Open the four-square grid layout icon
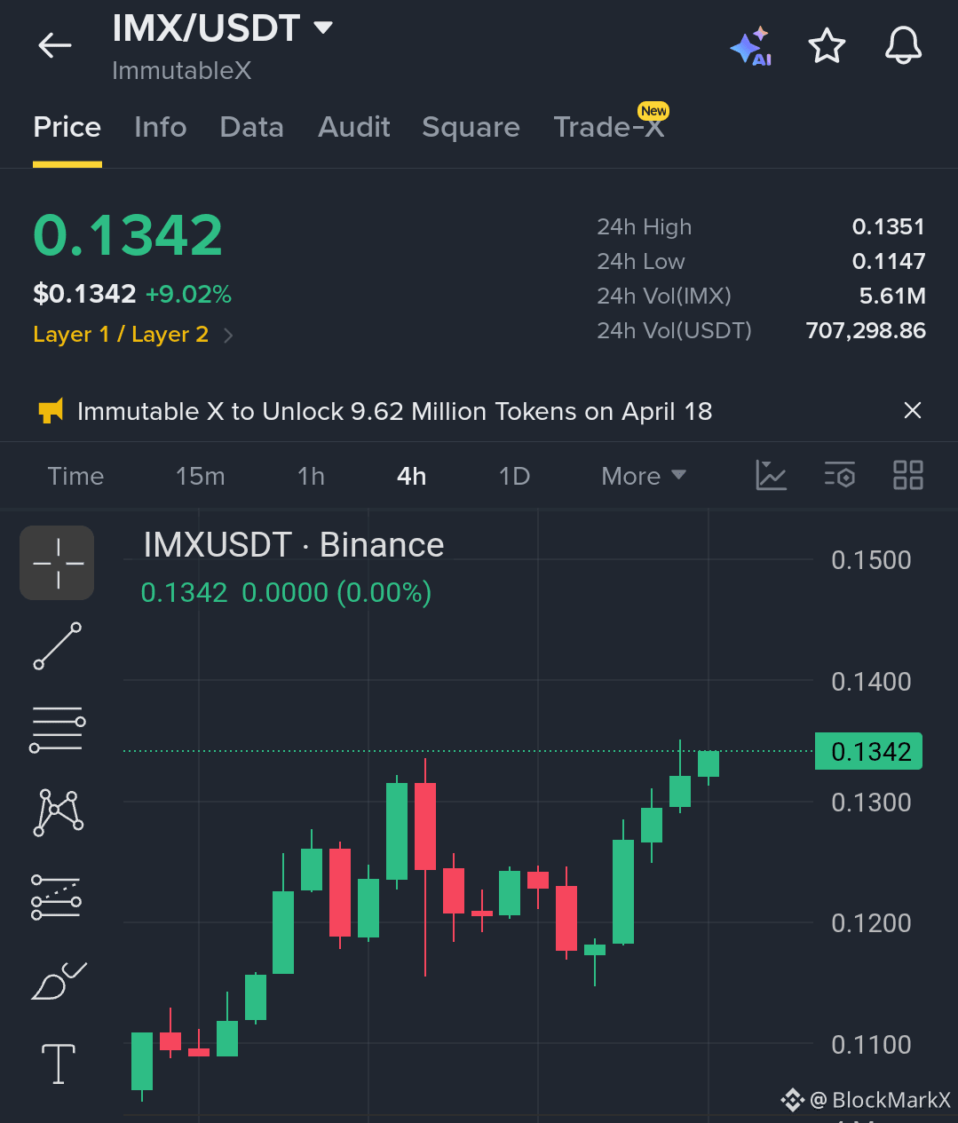958x1123 pixels. tap(907, 475)
